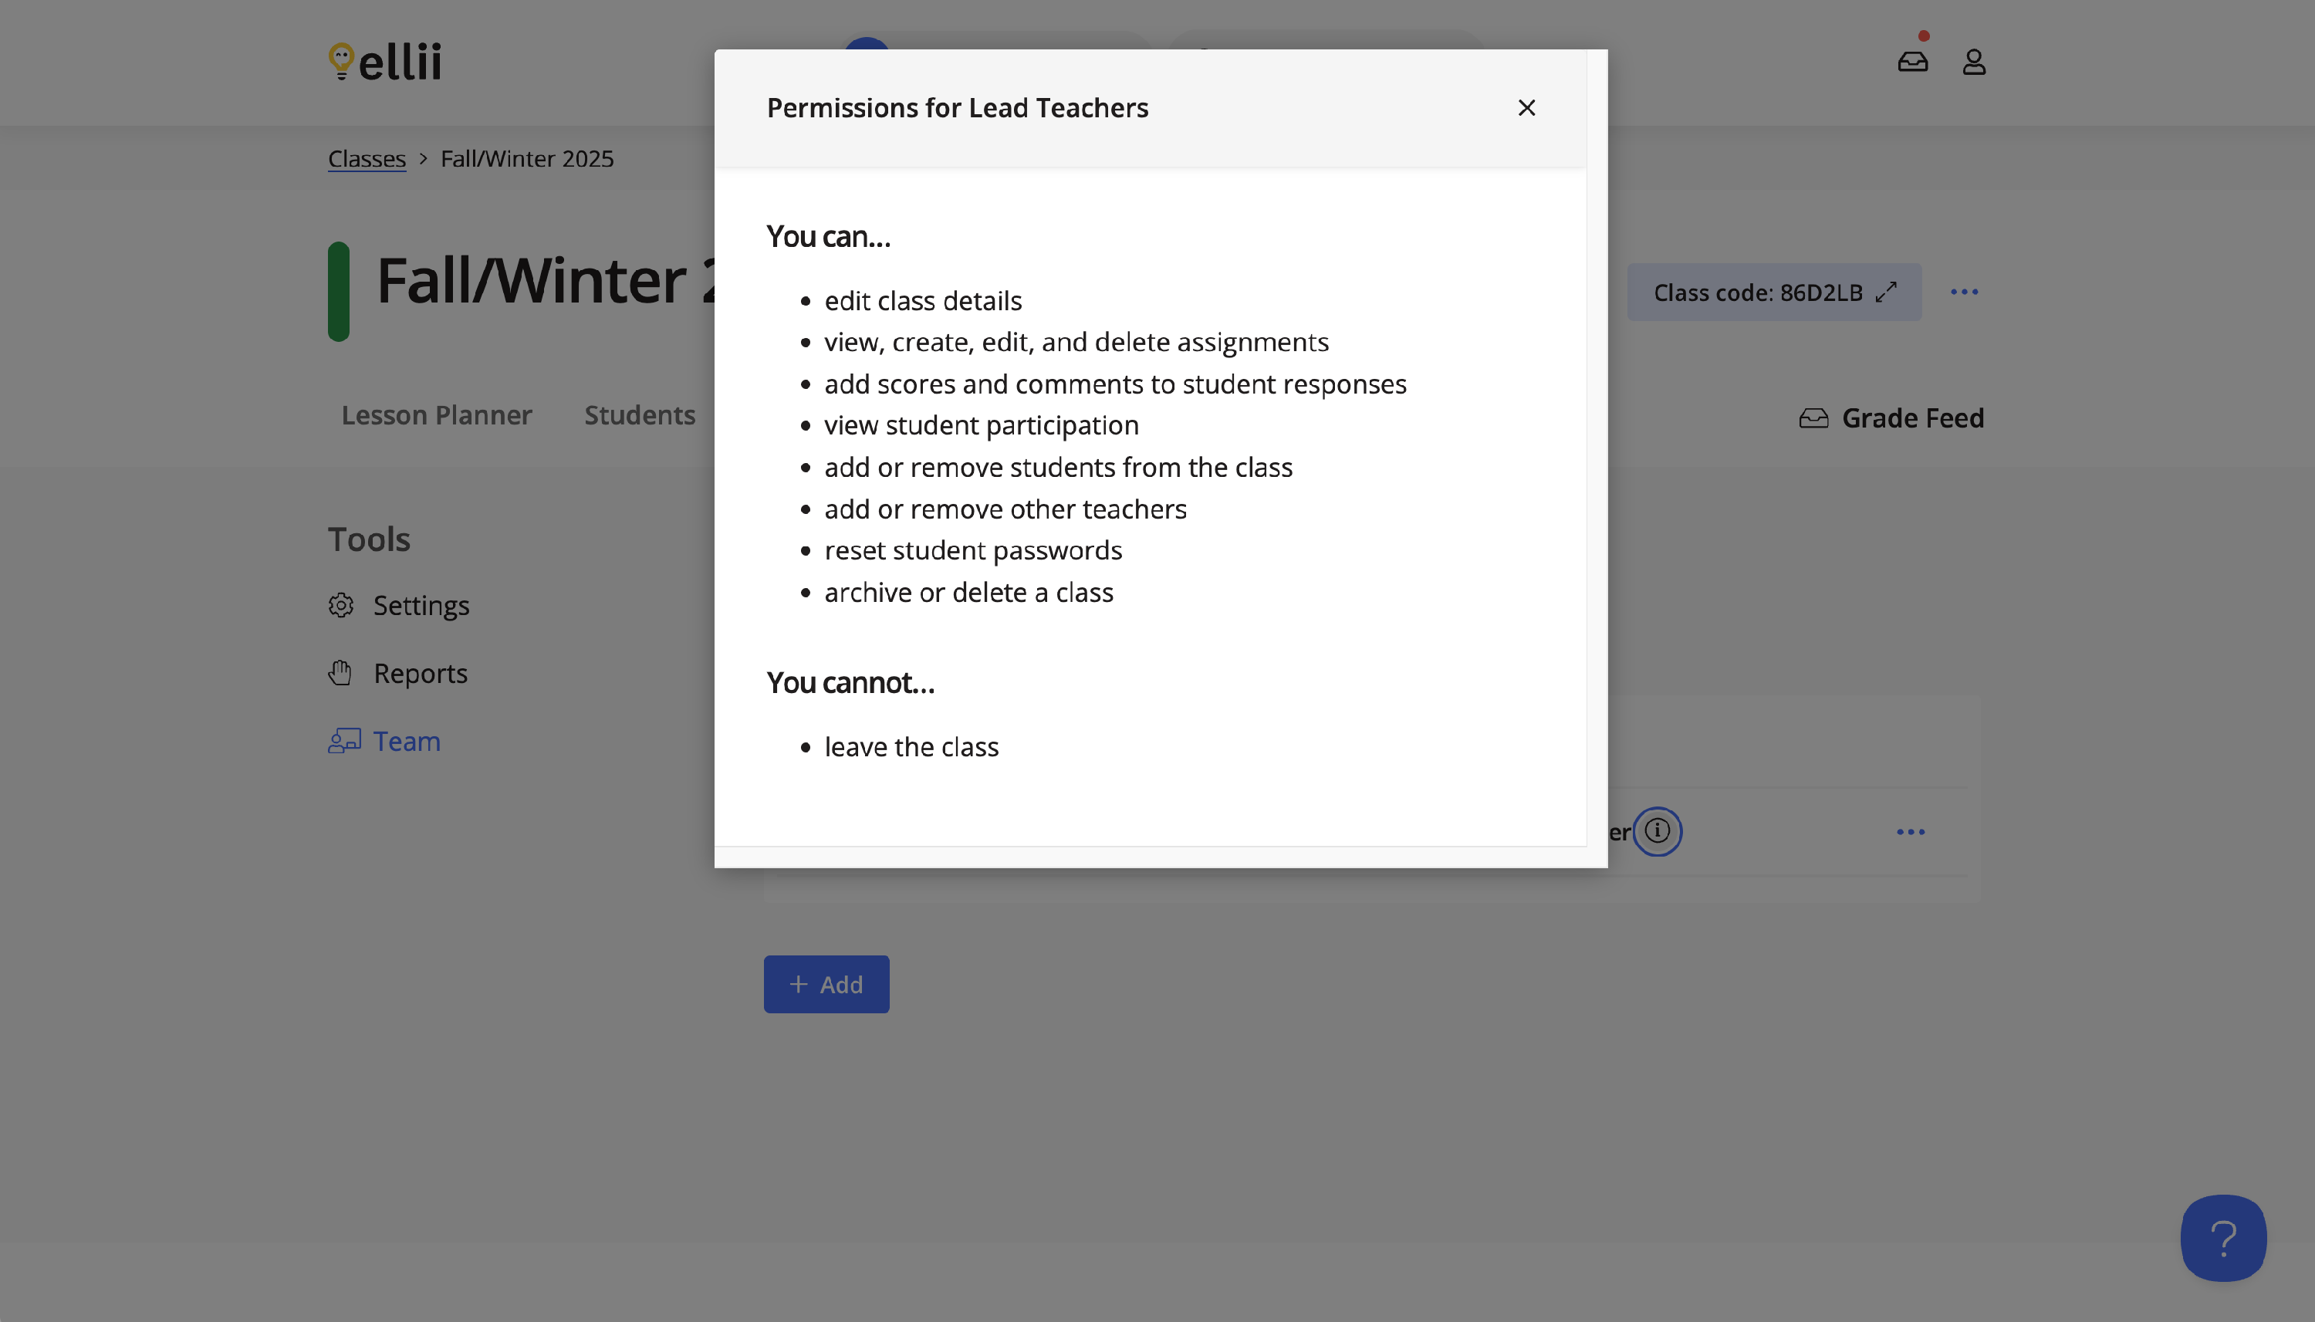
Task: Switch to the Students tab
Action: [x=639, y=416]
